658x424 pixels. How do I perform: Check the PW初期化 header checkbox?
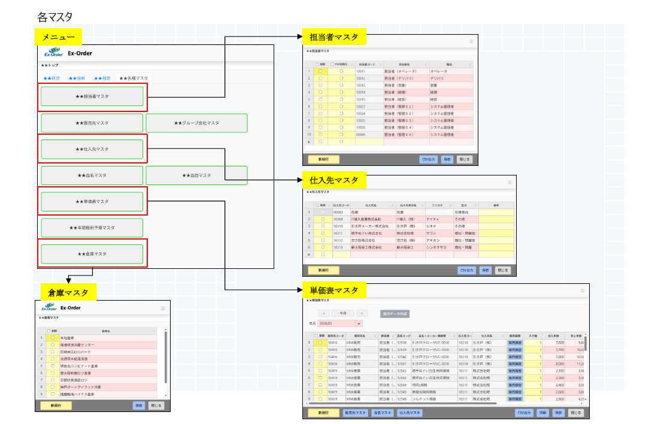(331, 64)
